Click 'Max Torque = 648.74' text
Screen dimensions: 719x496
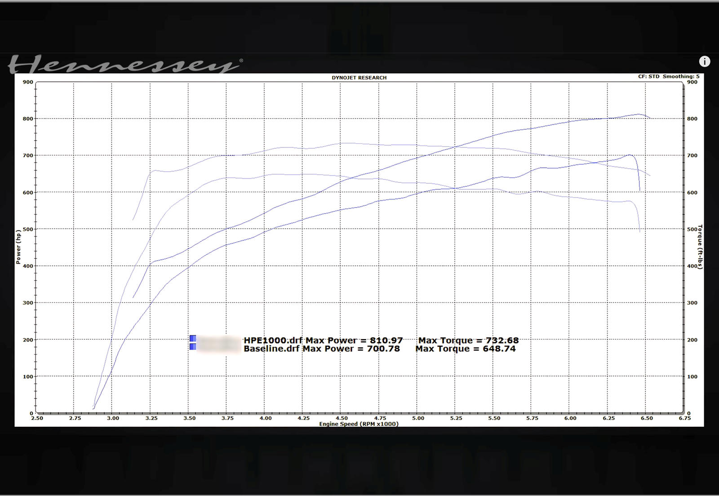(466, 349)
